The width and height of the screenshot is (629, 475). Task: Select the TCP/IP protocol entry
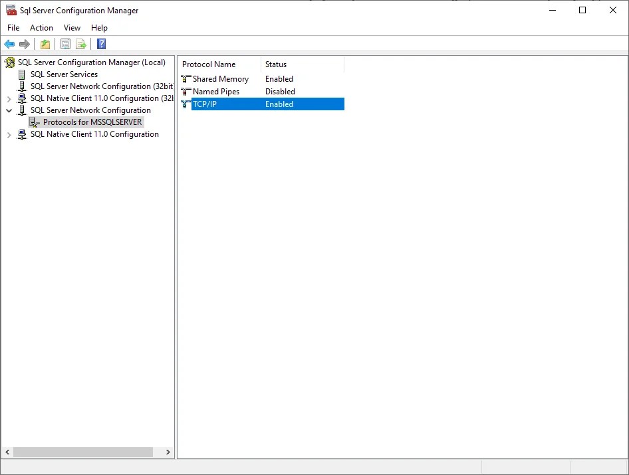point(206,104)
